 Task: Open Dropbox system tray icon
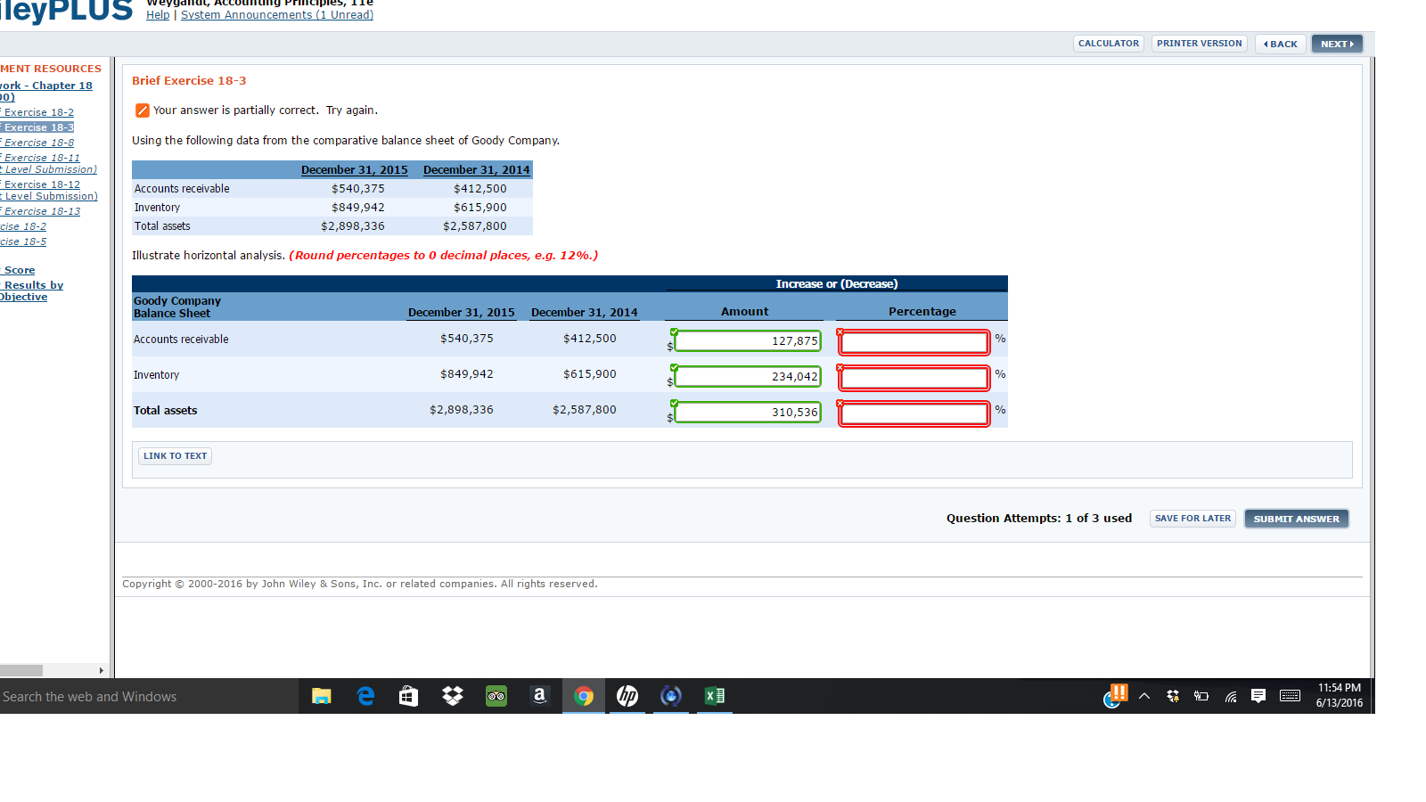coord(1173,696)
